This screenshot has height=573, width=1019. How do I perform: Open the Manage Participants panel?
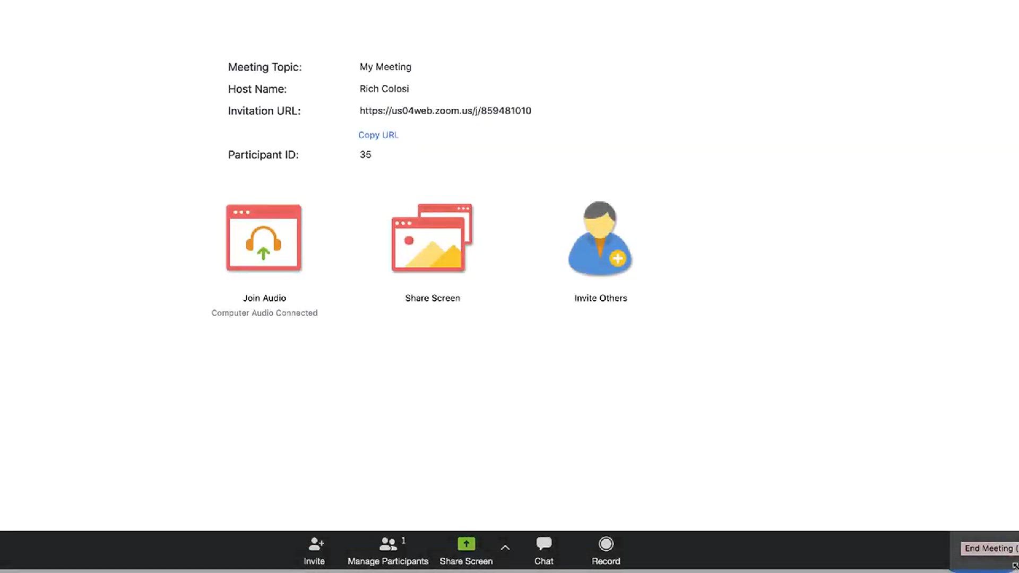[388, 551]
